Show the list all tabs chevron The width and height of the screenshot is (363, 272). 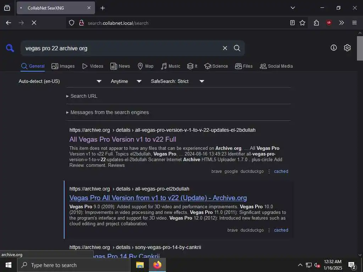tap(292, 8)
